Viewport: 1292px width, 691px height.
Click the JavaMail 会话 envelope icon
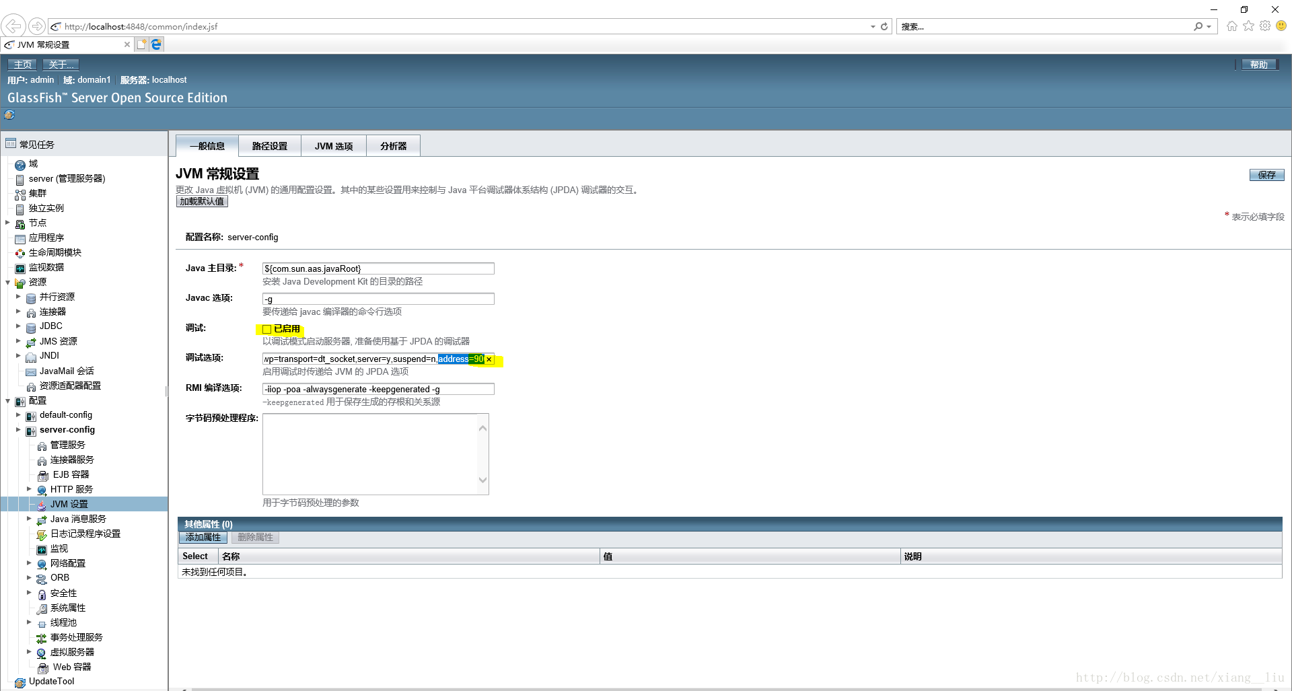pos(31,372)
